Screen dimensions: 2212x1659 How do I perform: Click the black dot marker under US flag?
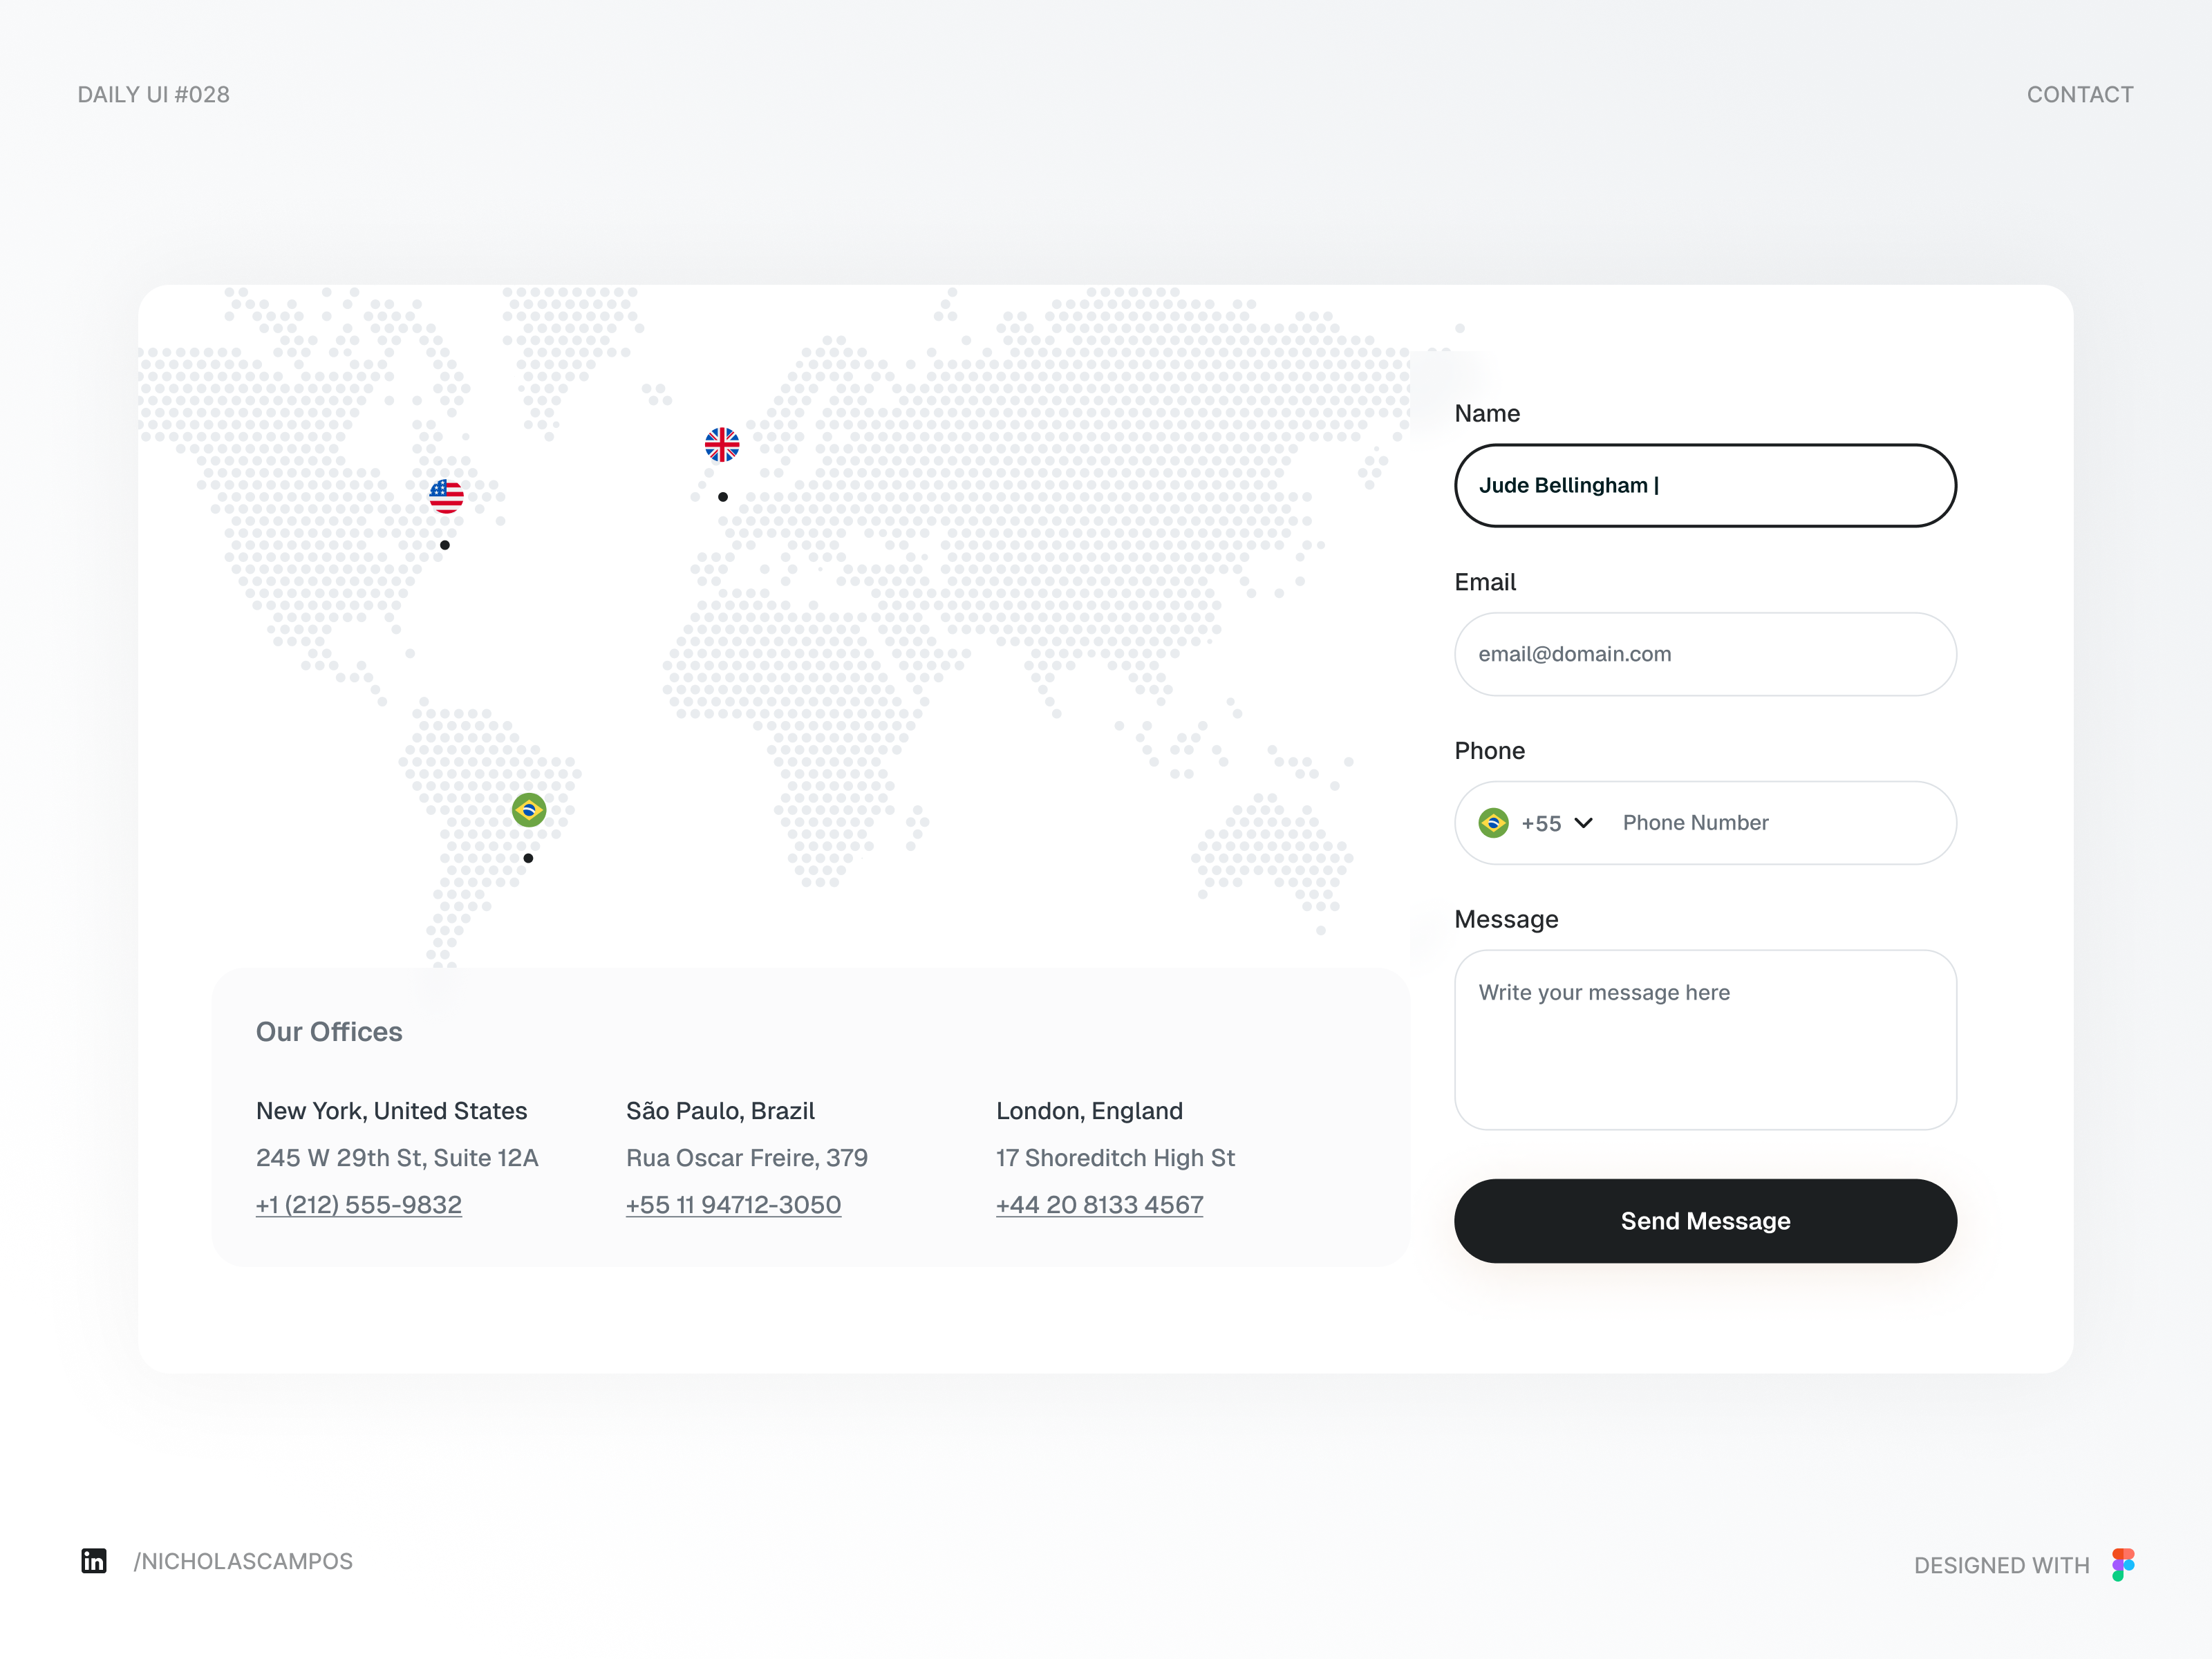445,545
